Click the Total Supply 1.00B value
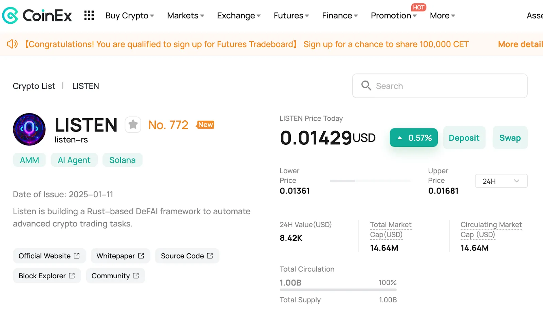 pos(388,300)
